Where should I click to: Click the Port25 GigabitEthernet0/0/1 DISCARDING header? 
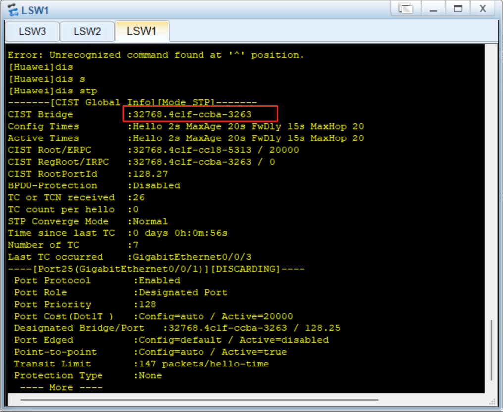coord(156,269)
